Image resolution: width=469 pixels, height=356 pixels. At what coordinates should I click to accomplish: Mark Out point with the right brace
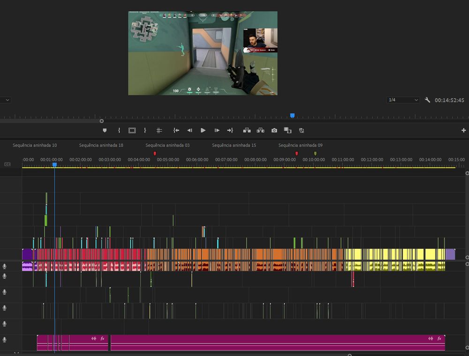pyautogui.click(x=145, y=131)
